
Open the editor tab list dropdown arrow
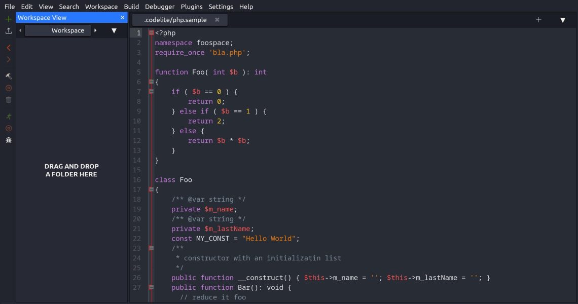coord(562,20)
